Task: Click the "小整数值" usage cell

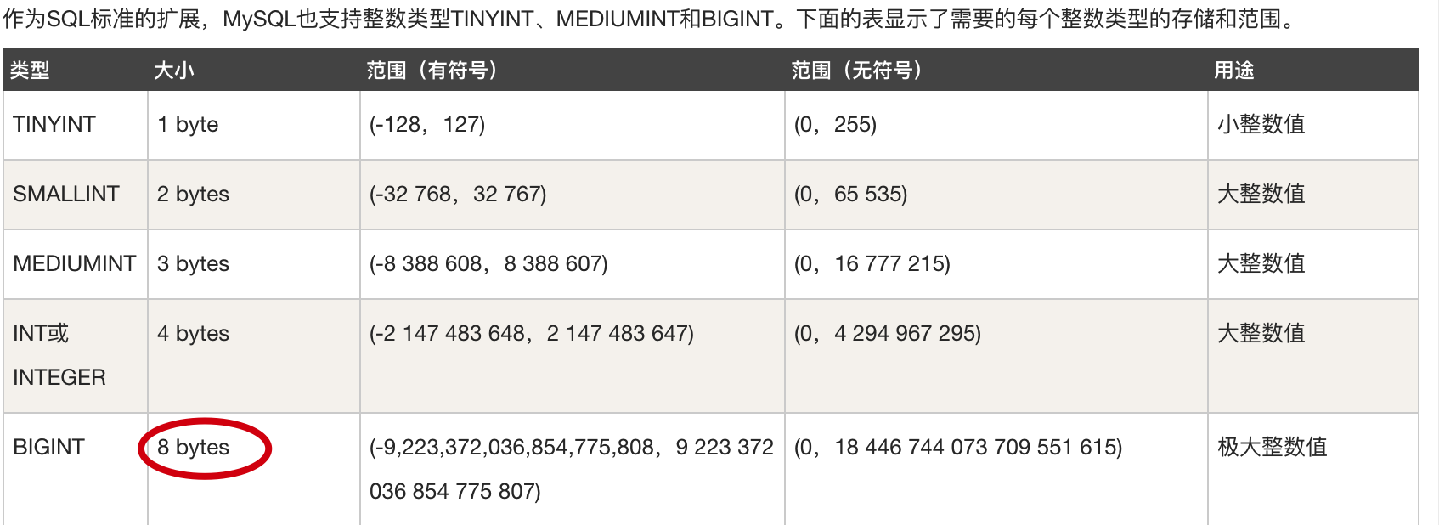Action: (1261, 125)
